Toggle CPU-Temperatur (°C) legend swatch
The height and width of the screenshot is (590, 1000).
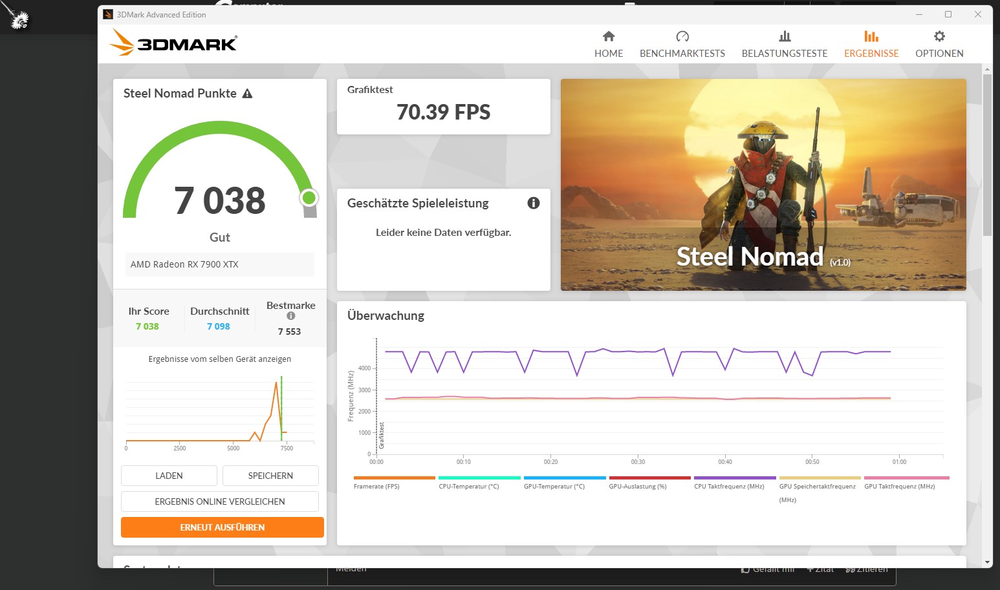pyautogui.click(x=479, y=478)
